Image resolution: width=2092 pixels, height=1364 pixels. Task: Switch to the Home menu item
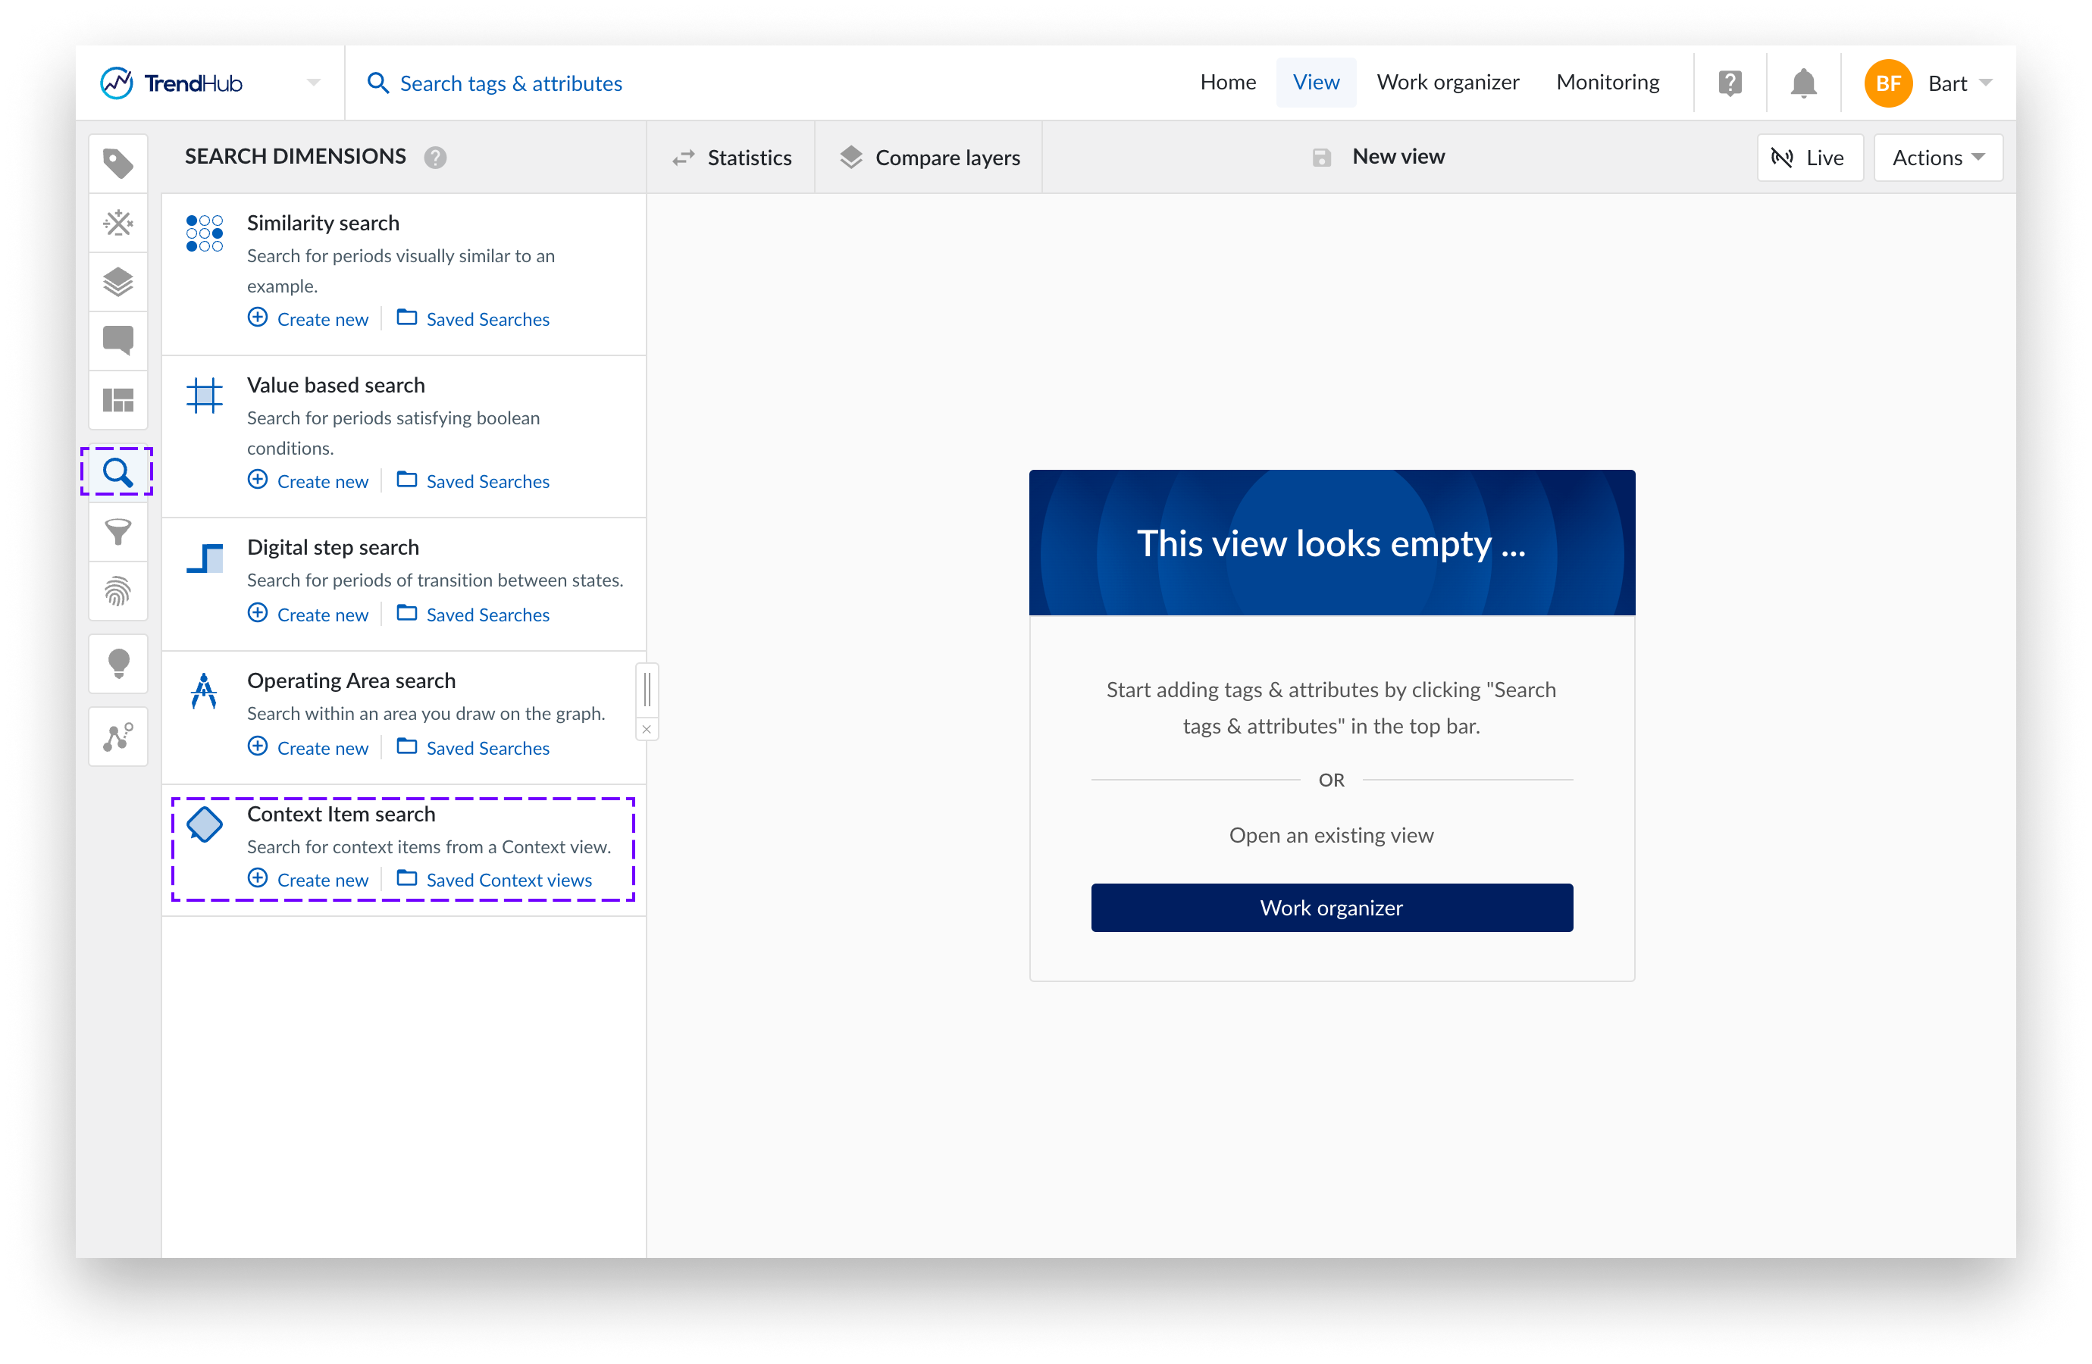(1227, 83)
